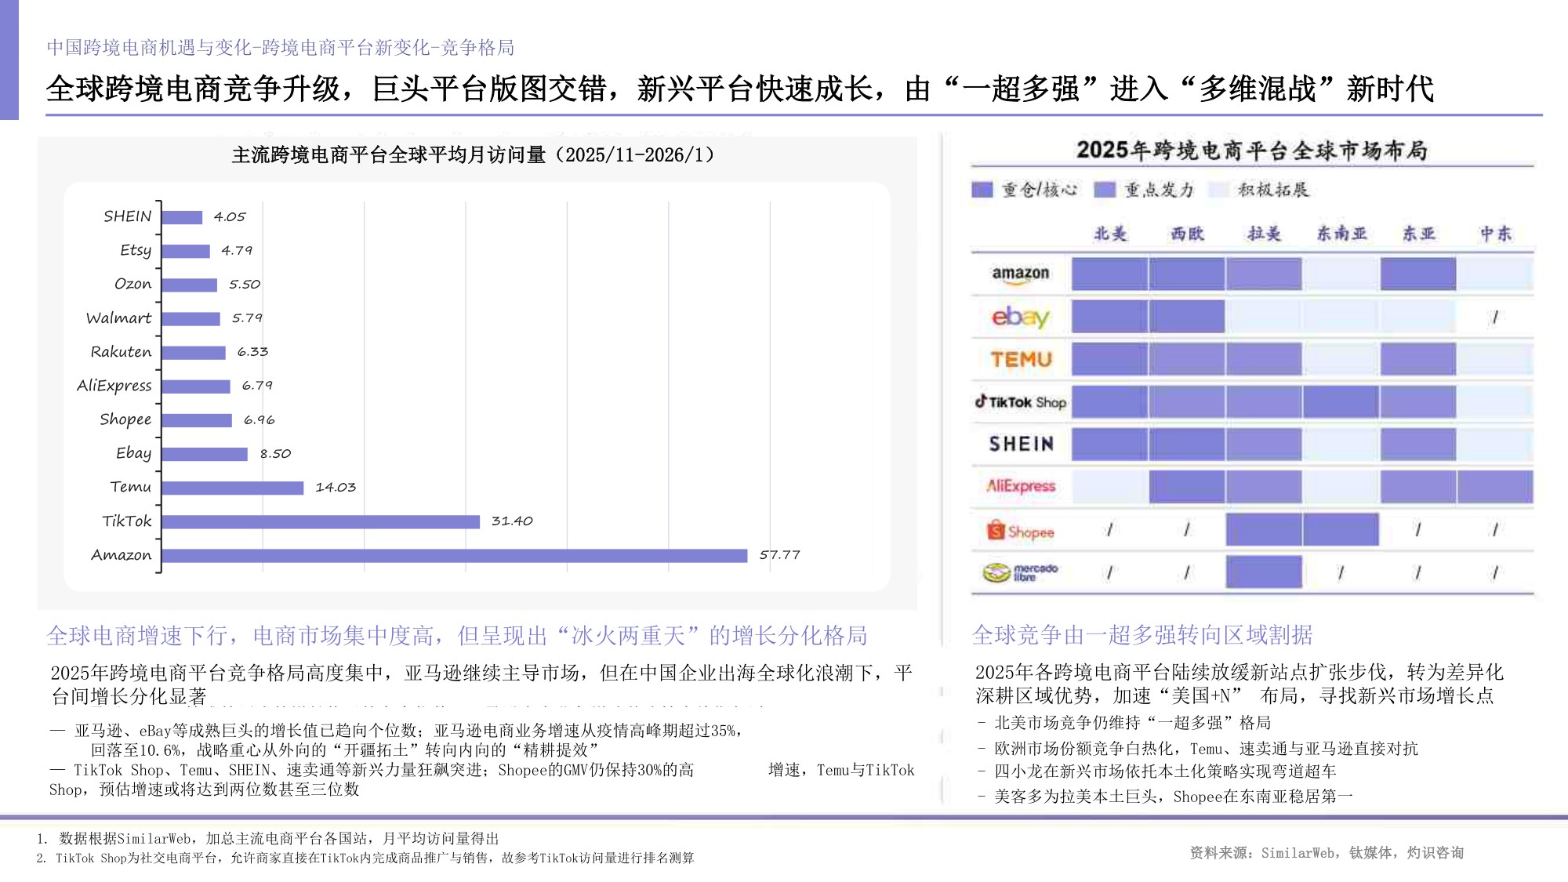The width and height of the screenshot is (1568, 882).
Task: Click the 资料来源 SimilarWeb source note
Action: coord(1327,853)
